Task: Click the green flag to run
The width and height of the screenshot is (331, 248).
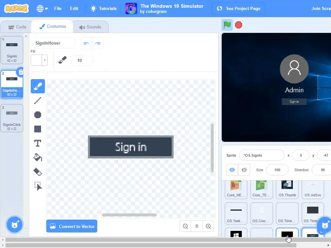Action: (x=227, y=25)
